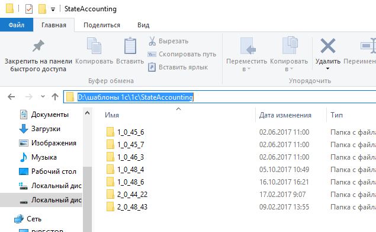Click the folder icon of 1_0_45_6
This screenshot has height=232, width=376.
point(110,132)
